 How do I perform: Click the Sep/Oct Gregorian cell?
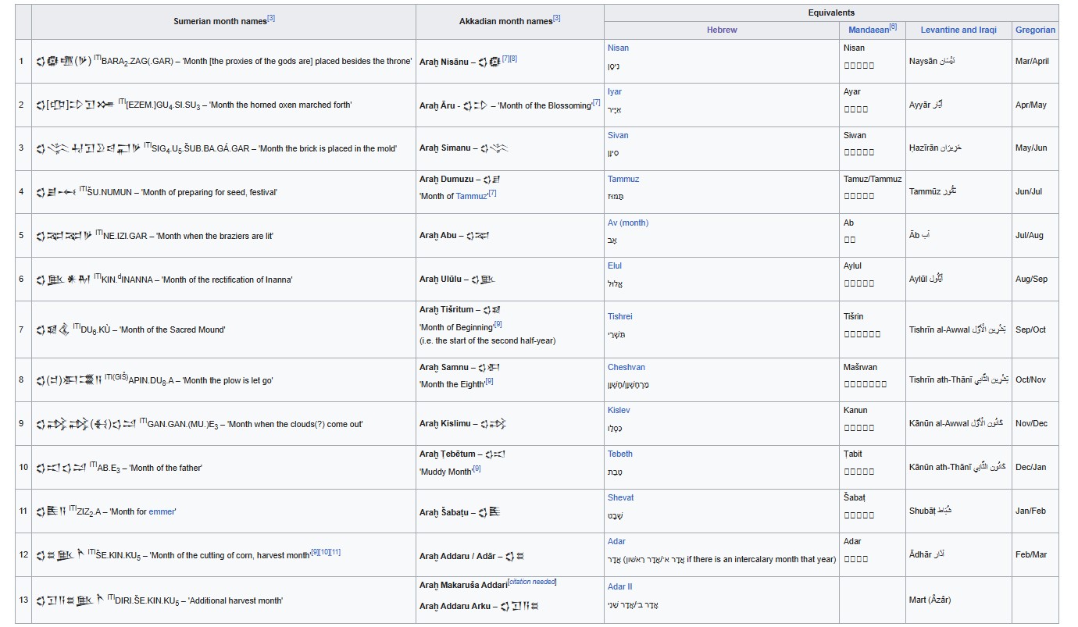pos(1035,330)
